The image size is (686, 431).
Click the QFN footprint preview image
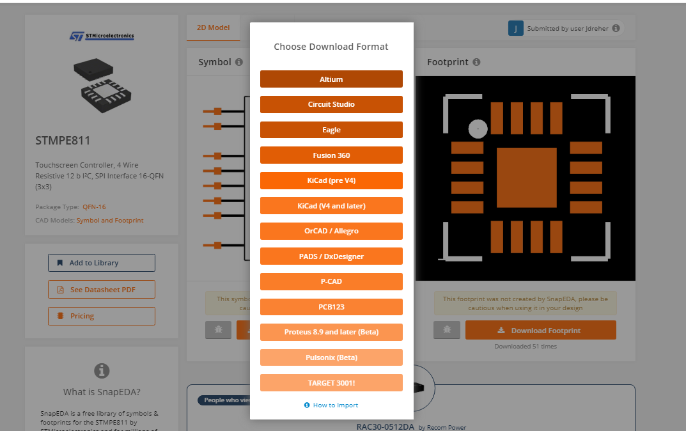526,178
